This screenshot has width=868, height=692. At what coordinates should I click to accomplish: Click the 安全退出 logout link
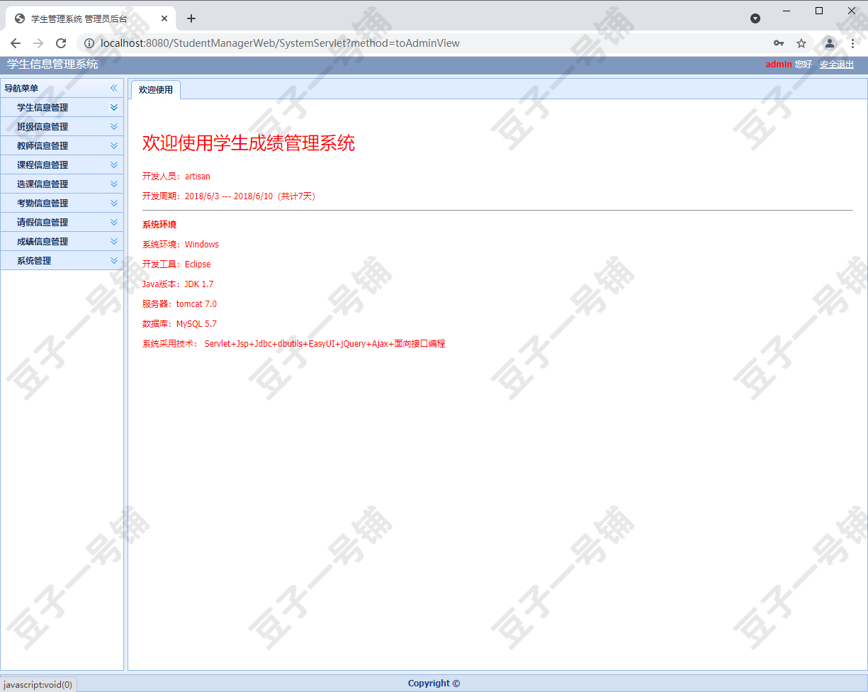(837, 65)
